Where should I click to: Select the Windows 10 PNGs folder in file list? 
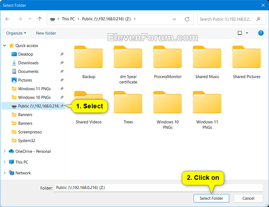pos(167,110)
